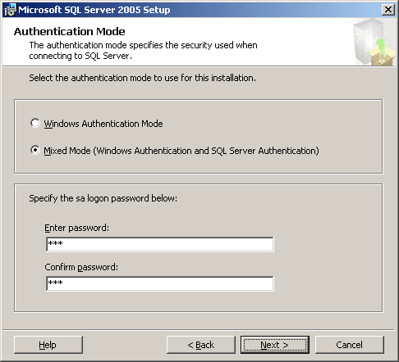This screenshot has height=362, width=399.
Task: Click the Enter password field label
Action: pos(76,228)
